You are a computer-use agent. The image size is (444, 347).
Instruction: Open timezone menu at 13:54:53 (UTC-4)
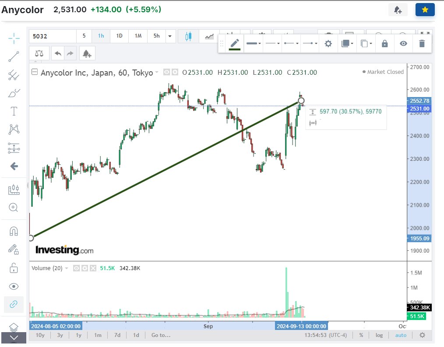pos(326,335)
